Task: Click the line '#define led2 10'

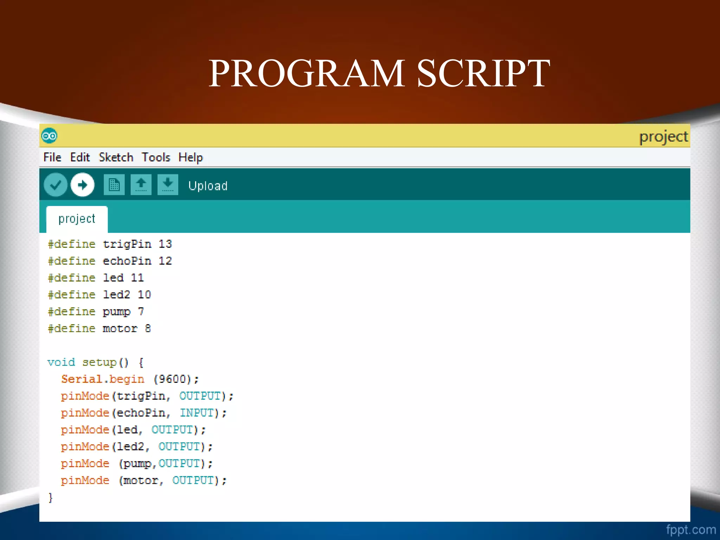Action: [x=99, y=295]
